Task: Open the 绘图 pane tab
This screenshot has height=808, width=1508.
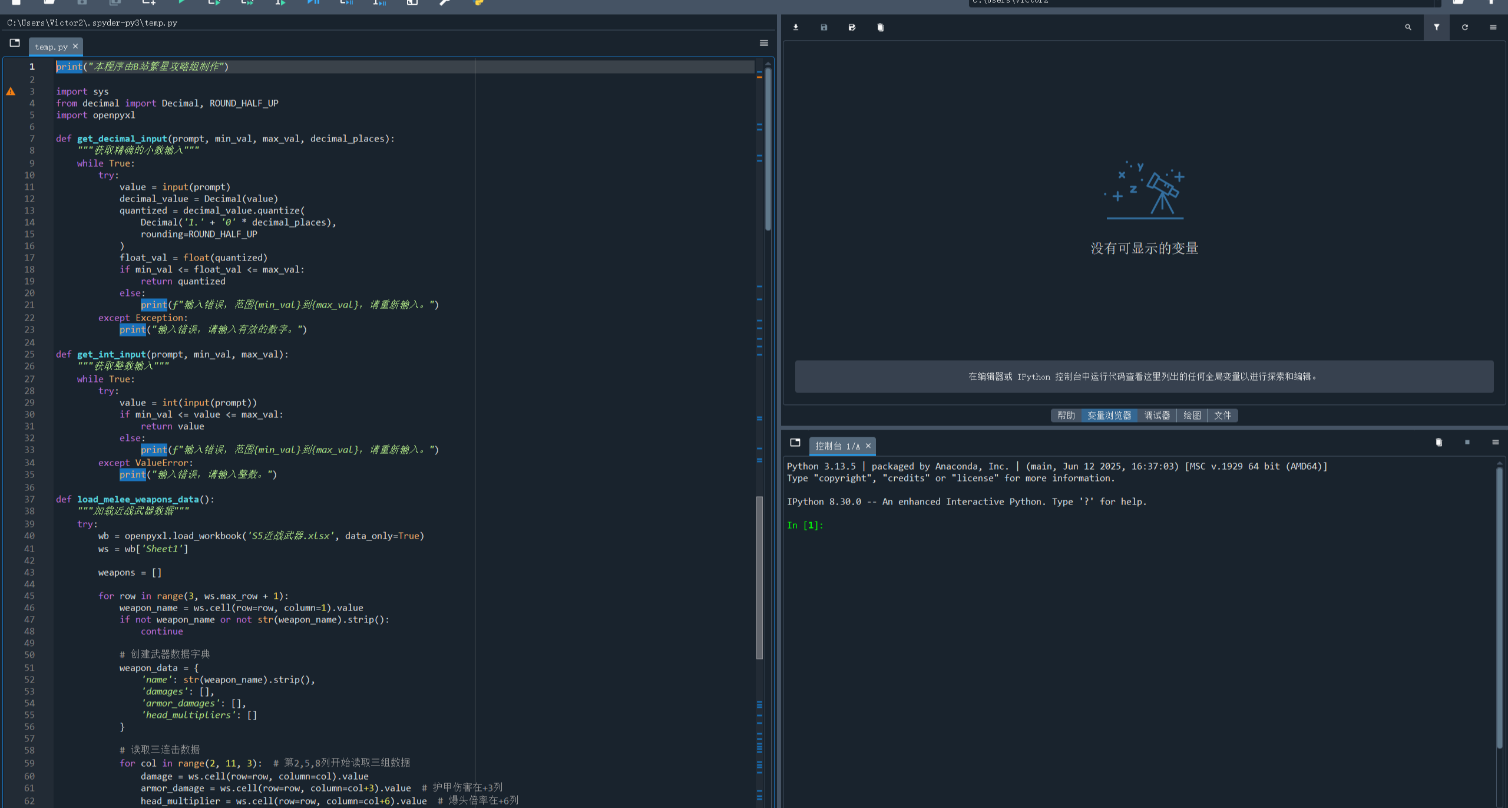Action: [x=1192, y=415]
